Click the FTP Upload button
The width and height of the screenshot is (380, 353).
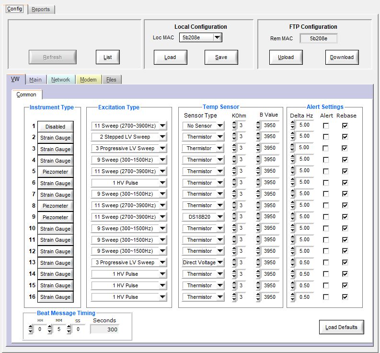(x=286, y=57)
